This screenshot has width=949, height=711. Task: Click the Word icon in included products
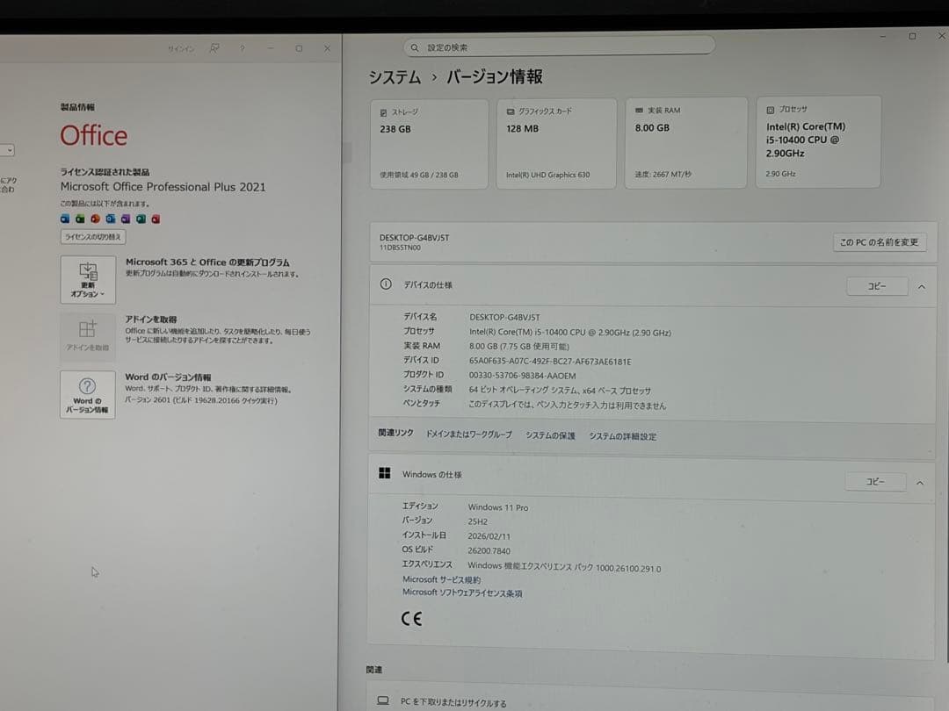tap(65, 219)
